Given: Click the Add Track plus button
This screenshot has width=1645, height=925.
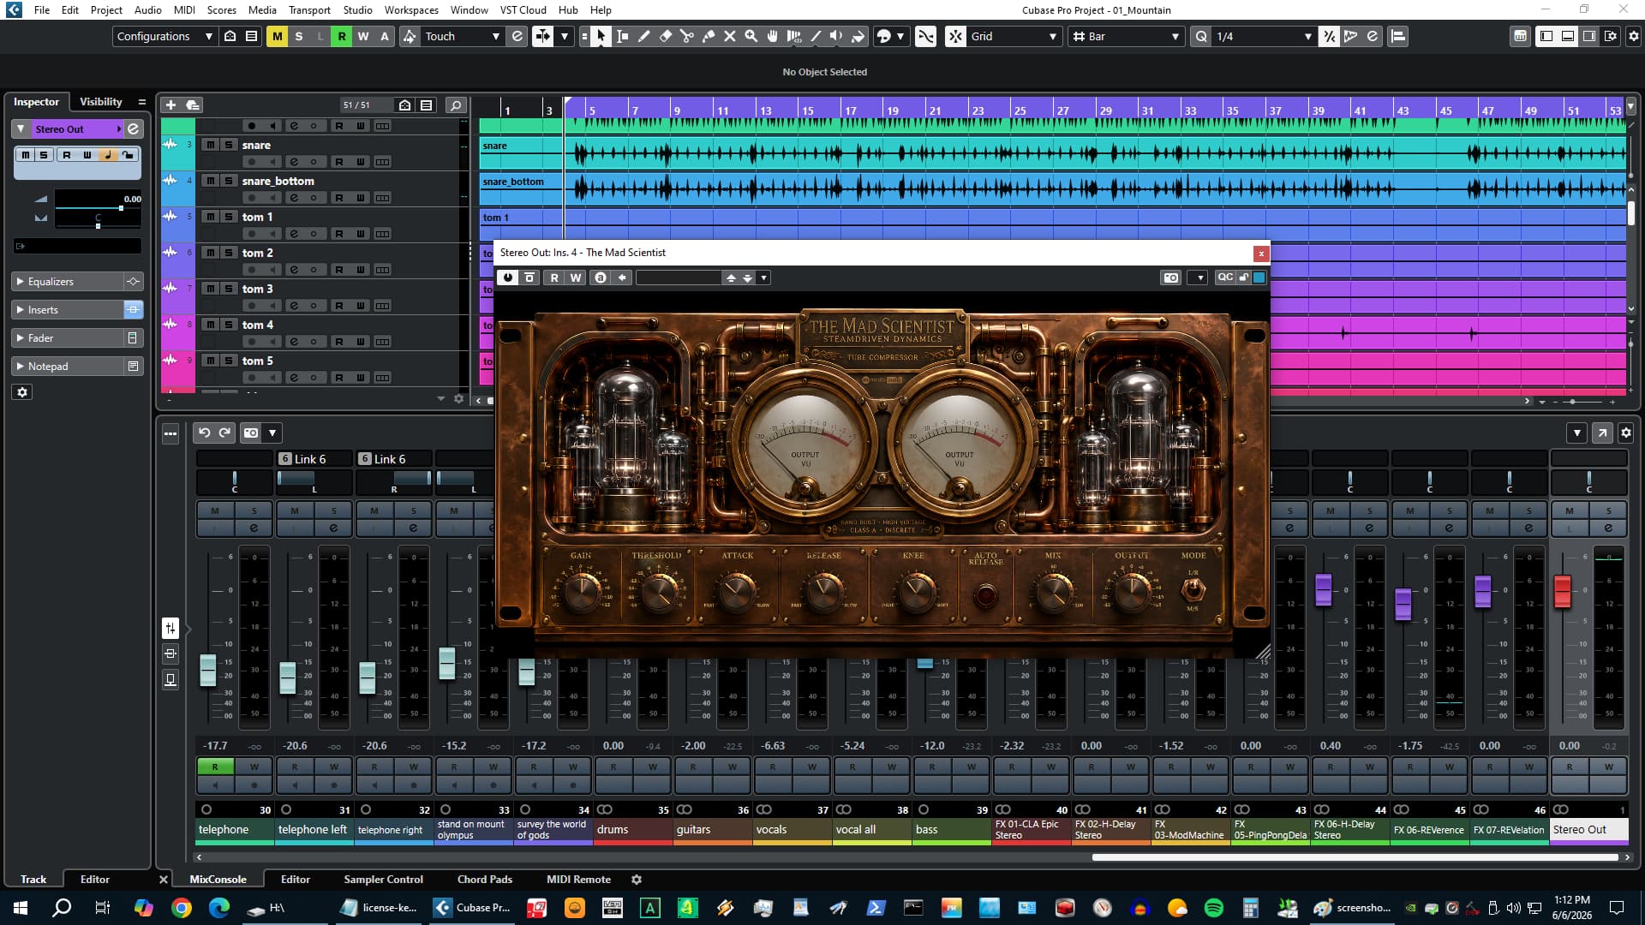Looking at the screenshot, I should coord(170,104).
